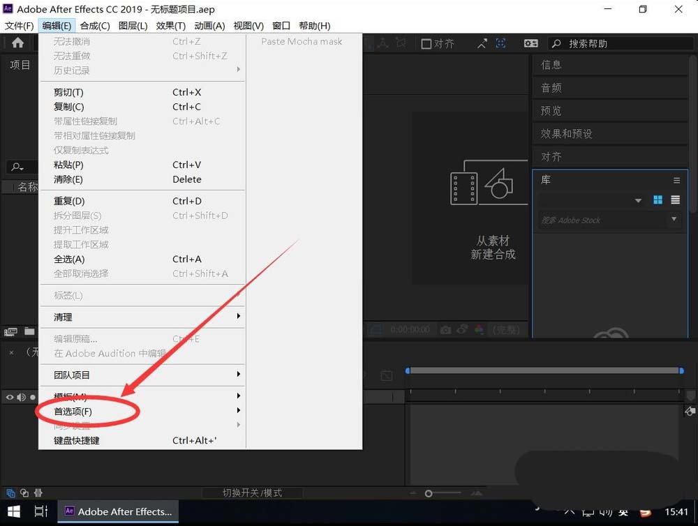Click the project search magnifier icon
The image size is (698, 526).
click(17, 167)
